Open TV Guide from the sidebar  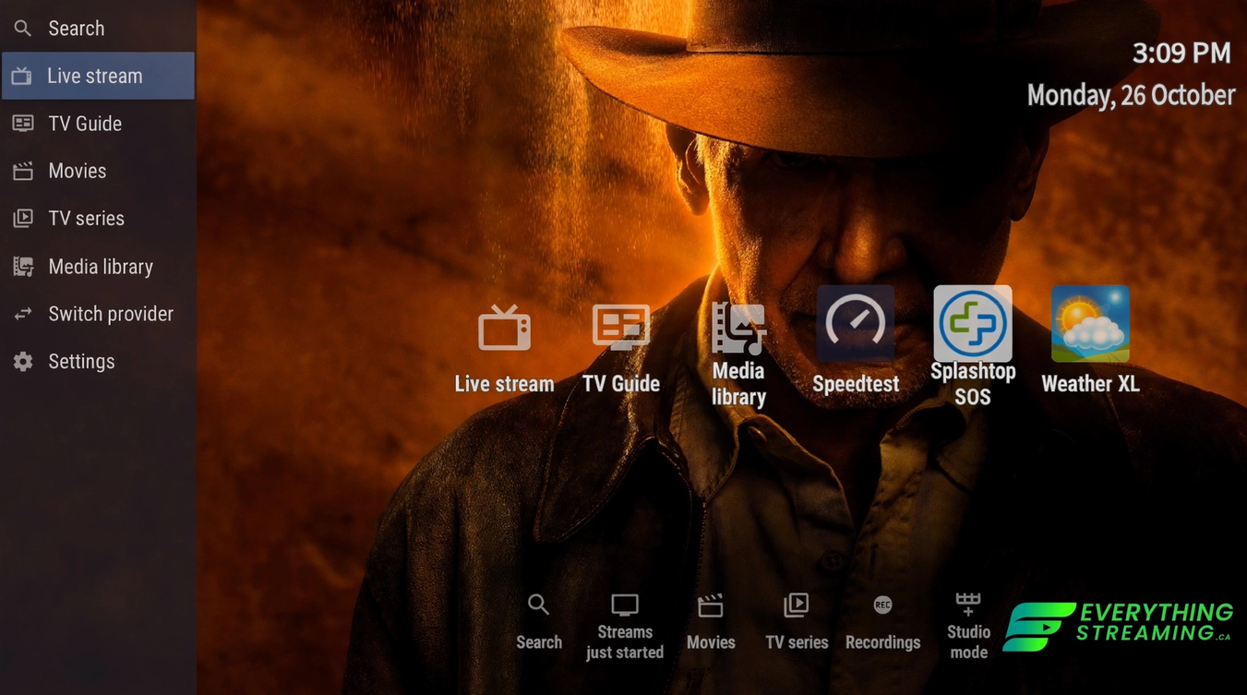click(x=98, y=124)
